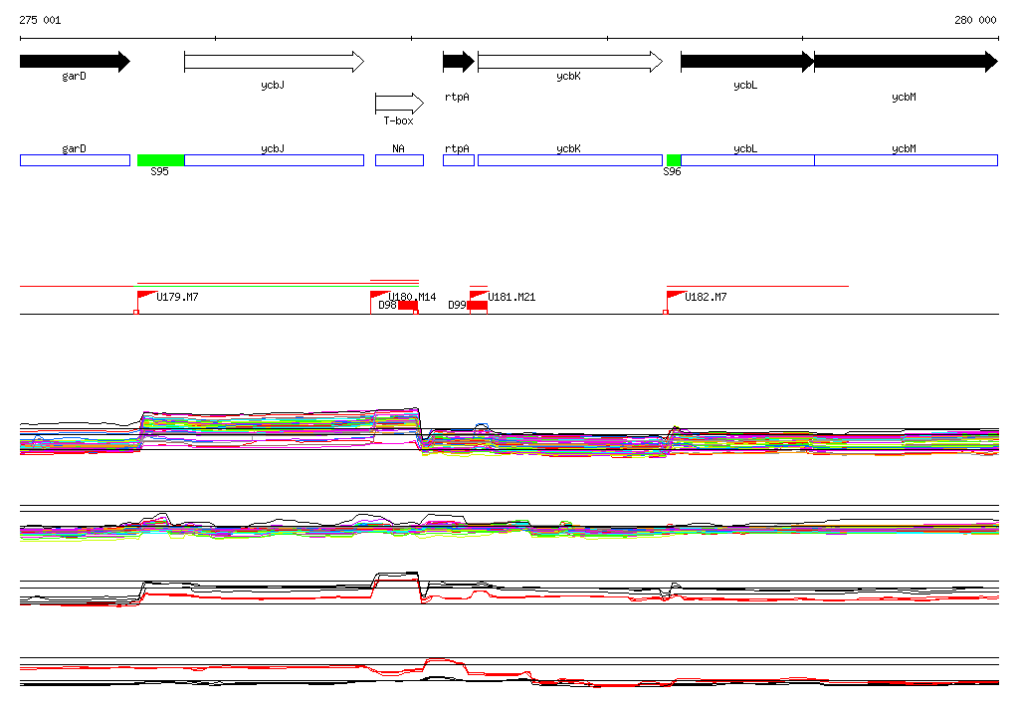Click the ycbL label under the black arrow
Viewport: 1019px width, 711px height.
pyautogui.click(x=745, y=86)
